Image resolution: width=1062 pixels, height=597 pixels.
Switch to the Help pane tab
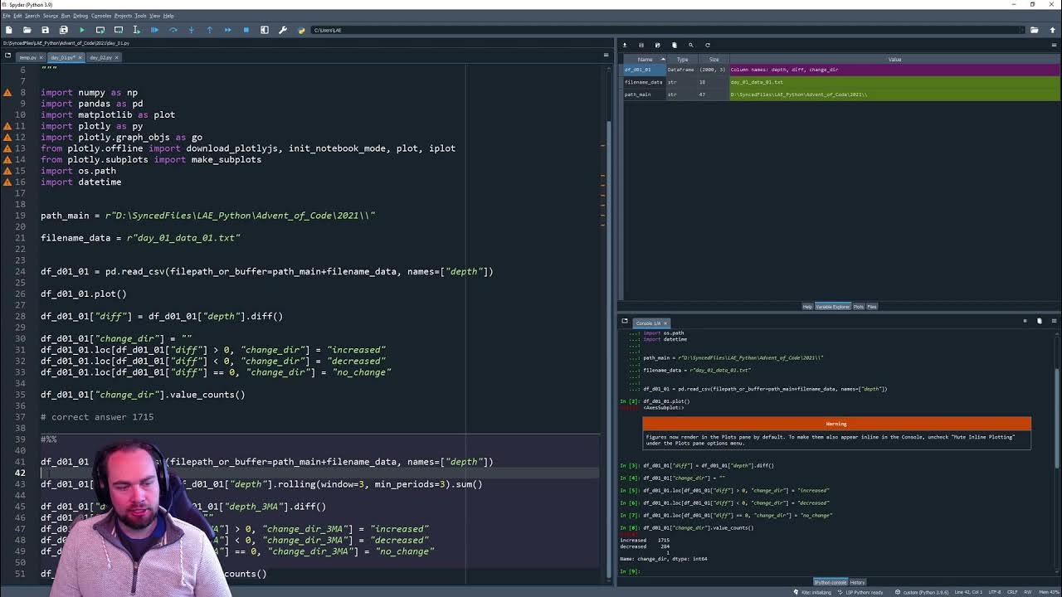pyautogui.click(x=806, y=307)
